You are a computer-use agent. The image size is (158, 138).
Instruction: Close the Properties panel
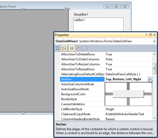click(x=155, y=35)
